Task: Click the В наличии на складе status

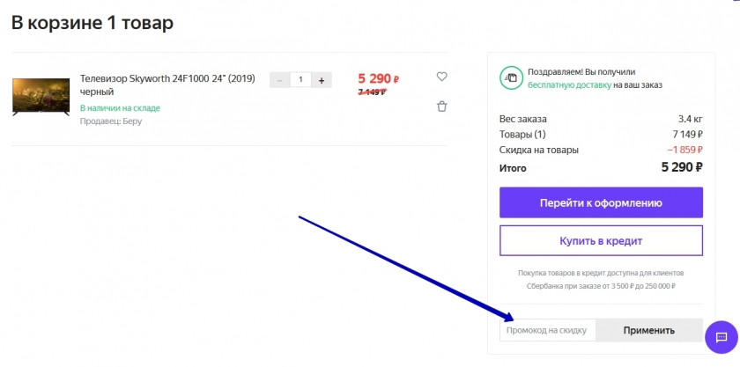Action: (x=120, y=108)
